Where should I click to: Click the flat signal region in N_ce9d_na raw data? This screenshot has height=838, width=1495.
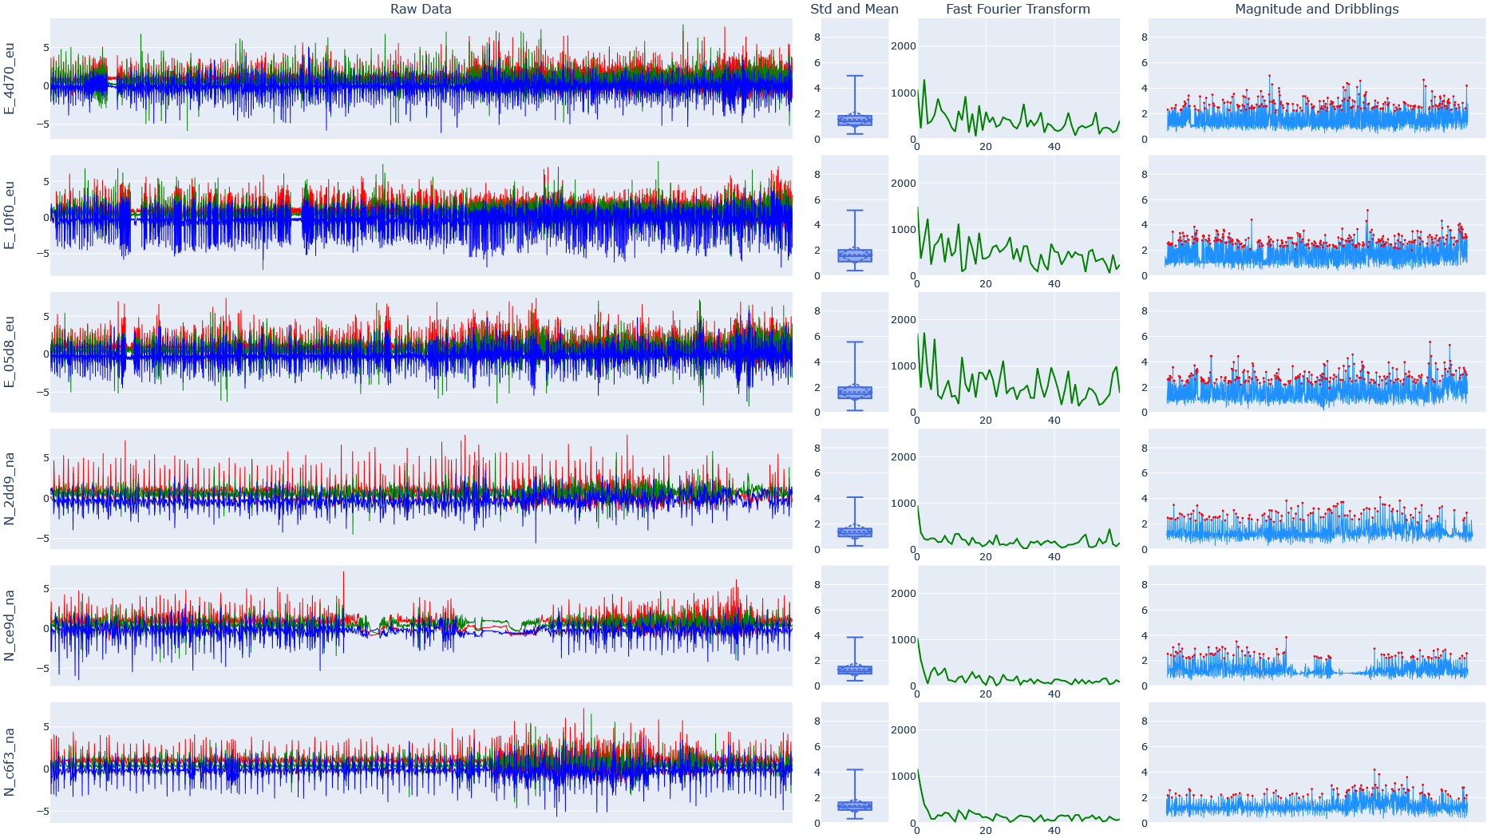(x=495, y=625)
